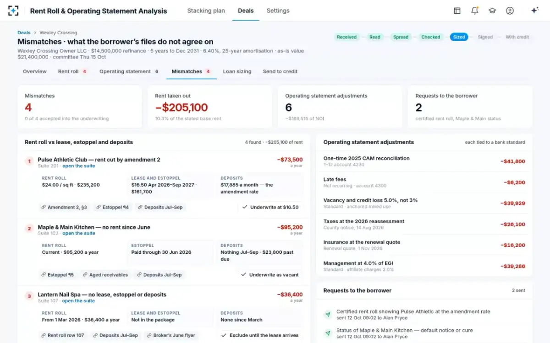
Task: Open the Broker's June flyer chip
Action: coord(171,335)
